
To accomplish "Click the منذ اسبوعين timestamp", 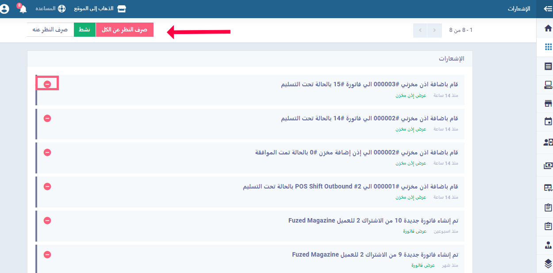I will (x=445, y=231).
